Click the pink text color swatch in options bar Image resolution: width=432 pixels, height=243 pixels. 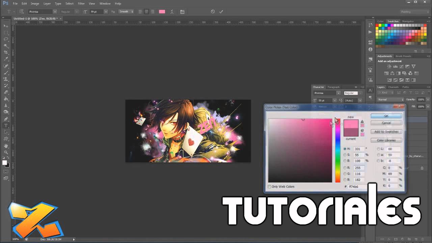tap(162, 11)
